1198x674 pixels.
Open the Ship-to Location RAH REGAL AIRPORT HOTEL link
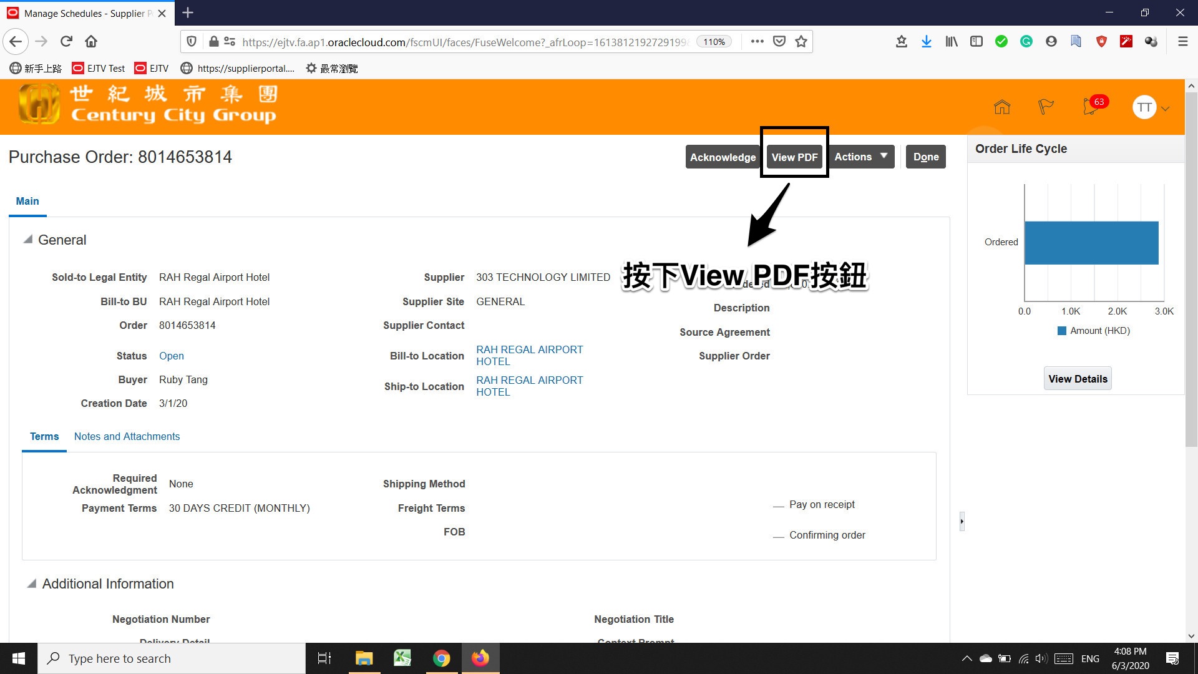[529, 386]
